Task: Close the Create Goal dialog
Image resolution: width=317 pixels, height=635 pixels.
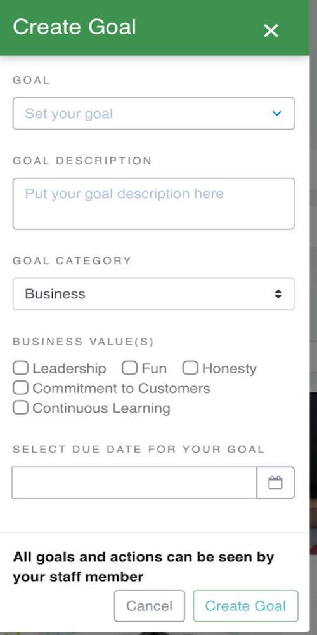Action: [x=271, y=30]
